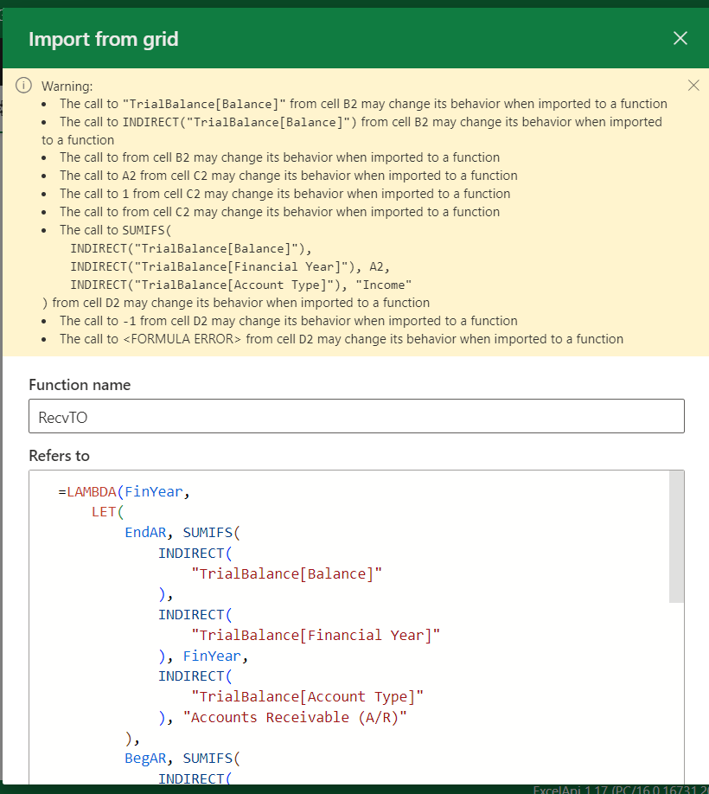
Task: Click the warning mentioning <FORMULA ERROR> from D2
Action: (342, 339)
